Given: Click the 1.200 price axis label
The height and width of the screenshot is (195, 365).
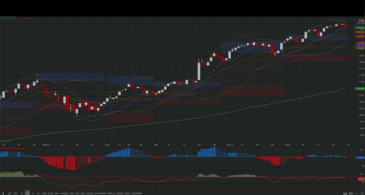Looking at the screenshot, I should [x=361, y=62].
